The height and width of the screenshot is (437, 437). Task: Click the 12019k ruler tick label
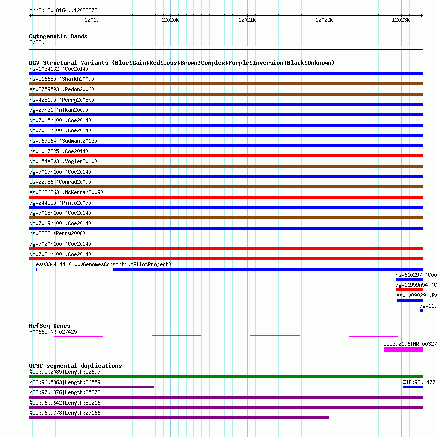93,20
